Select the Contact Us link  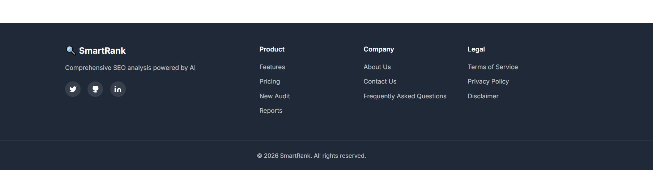[380, 81]
